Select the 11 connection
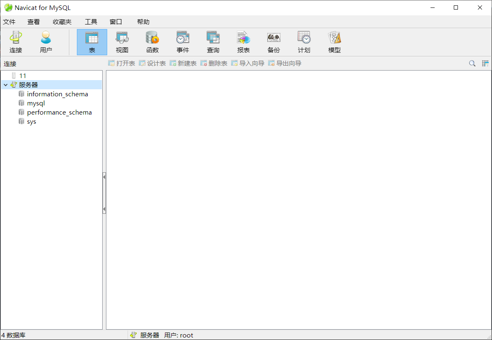492x340 pixels. point(22,76)
